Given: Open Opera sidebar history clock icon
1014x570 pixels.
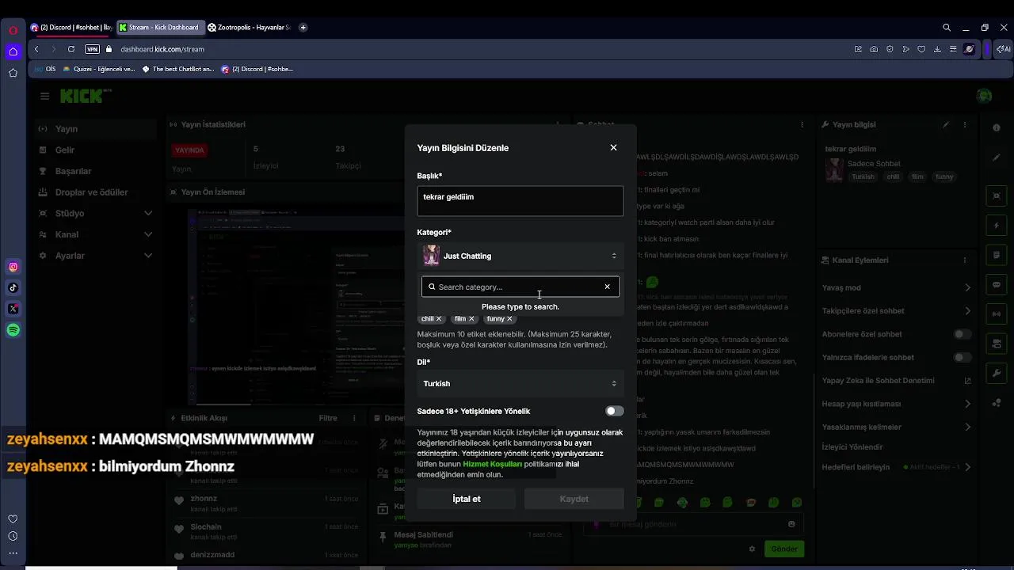Looking at the screenshot, I should pos(13,536).
